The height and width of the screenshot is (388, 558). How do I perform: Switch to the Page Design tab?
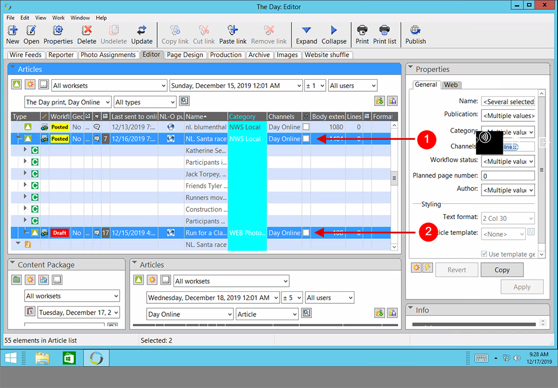click(185, 55)
